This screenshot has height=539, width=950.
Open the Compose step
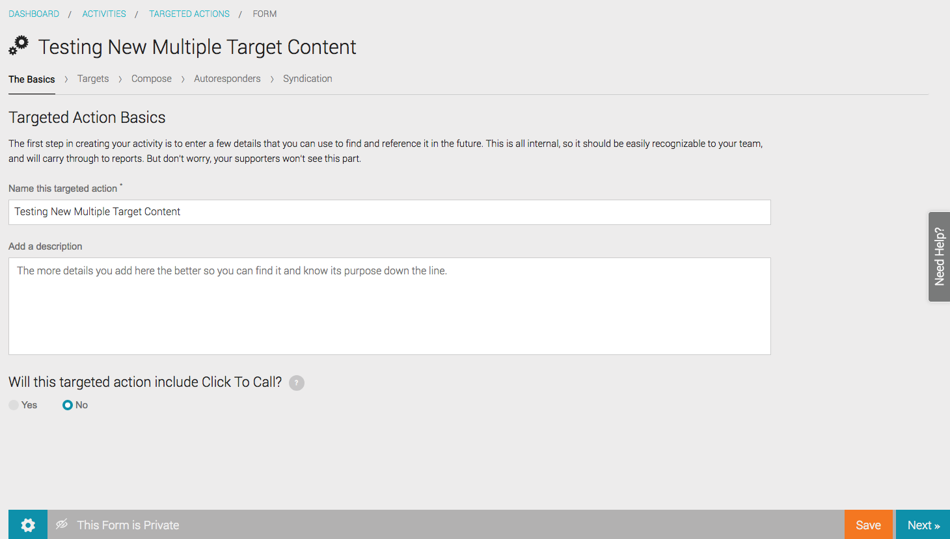(x=152, y=79)
